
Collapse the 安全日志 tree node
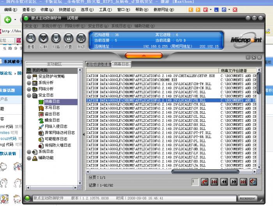[x=29, y=96]
